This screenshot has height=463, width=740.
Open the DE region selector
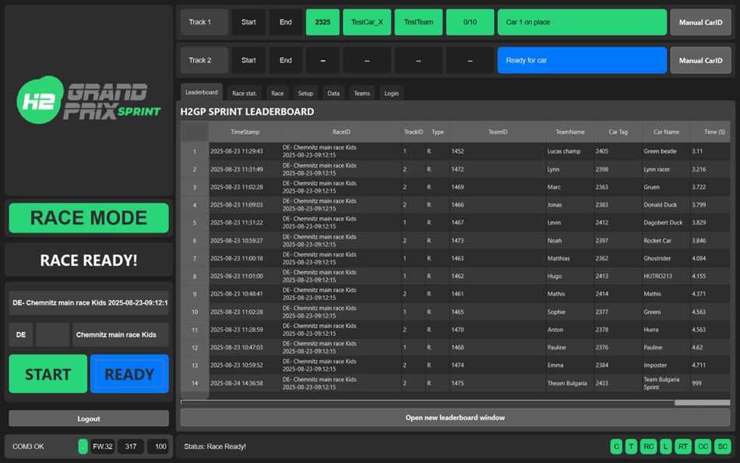(x=21, y=334)
